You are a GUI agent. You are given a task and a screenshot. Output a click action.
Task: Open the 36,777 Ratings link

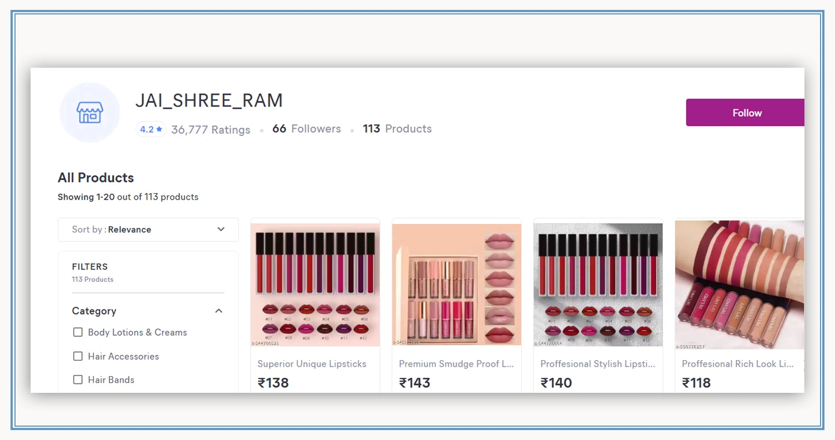pyautogui.click(x=211, y=130)
